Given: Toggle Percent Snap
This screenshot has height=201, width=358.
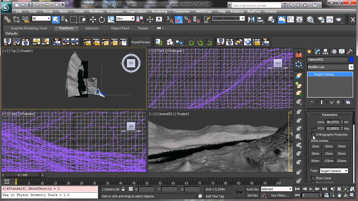Looking at the screenshot, I should (187, 19).
